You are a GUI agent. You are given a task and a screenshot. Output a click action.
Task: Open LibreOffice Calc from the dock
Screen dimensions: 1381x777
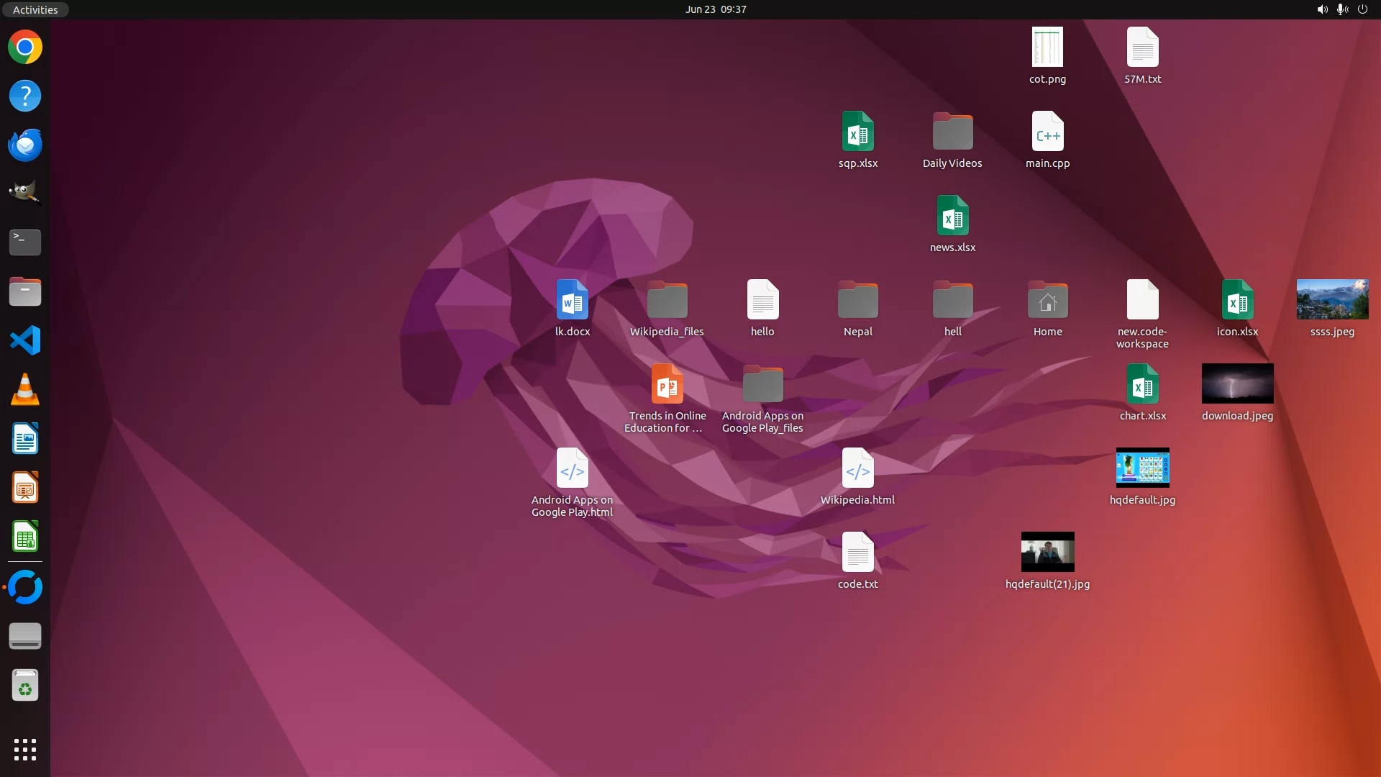tap(25, 537)
